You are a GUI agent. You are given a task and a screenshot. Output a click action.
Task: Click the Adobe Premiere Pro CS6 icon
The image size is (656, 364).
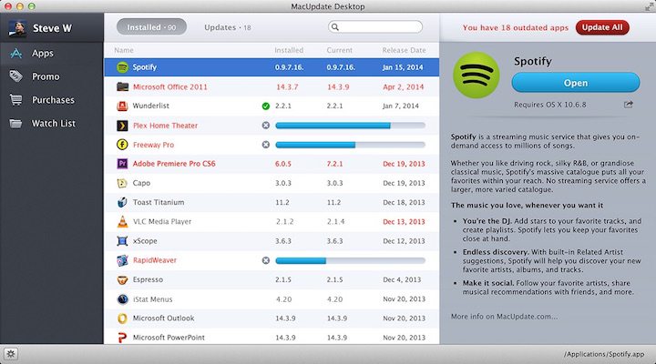[x=122, y=164]
